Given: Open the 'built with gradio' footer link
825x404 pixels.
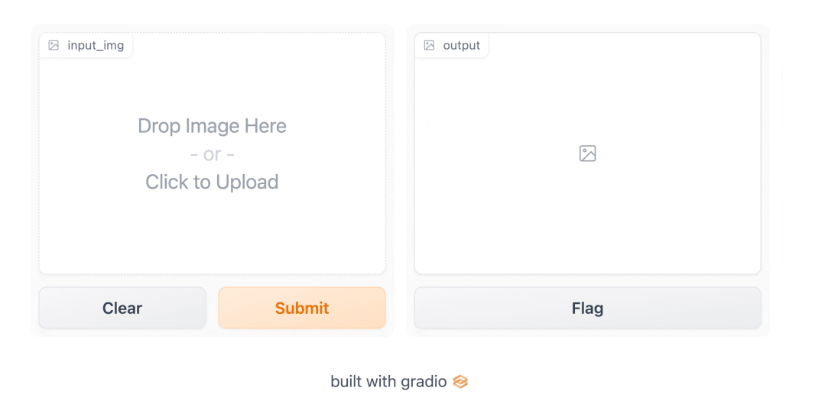Looking at the screenshot, I should (399, 381).
